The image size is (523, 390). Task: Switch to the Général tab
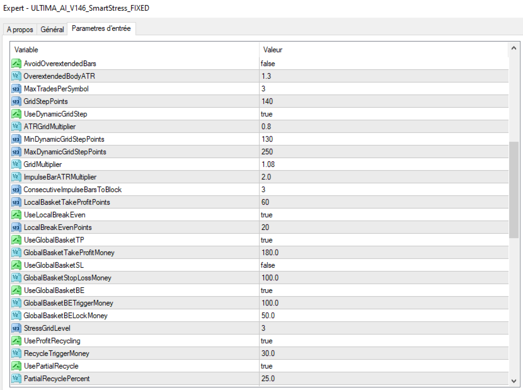pyautogui.click(x=52, y=30)
